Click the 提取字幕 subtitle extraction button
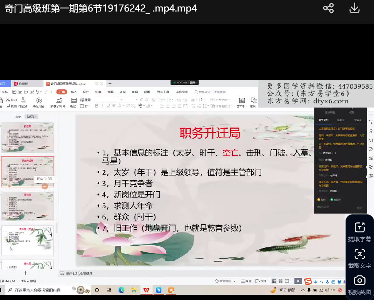Screen dimensions: 374x300 (359, 232)
